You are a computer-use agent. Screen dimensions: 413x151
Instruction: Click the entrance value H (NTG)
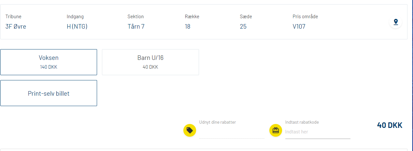77,27
